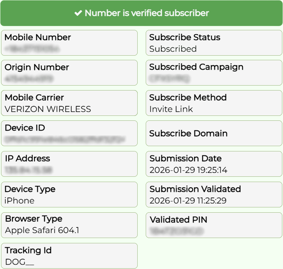Click the Tracking Id DOG__ field

[69, 256]
